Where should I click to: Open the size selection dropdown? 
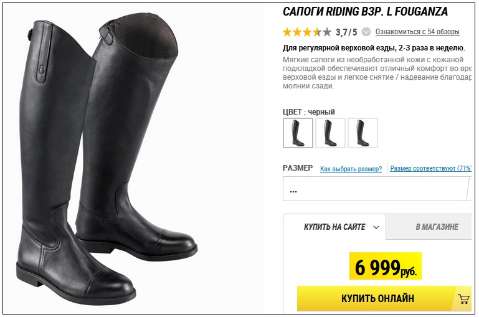(377, 189)
